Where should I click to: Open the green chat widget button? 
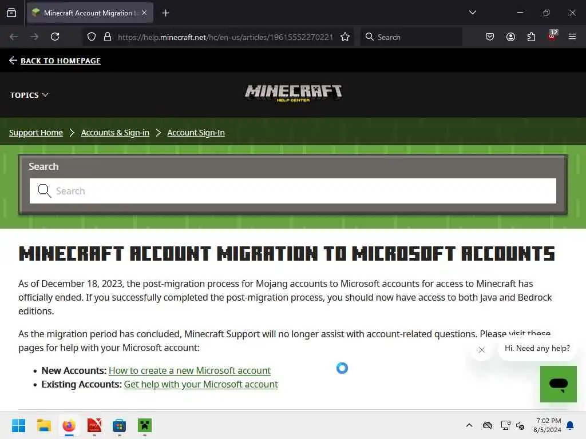[x=559, y=384]
